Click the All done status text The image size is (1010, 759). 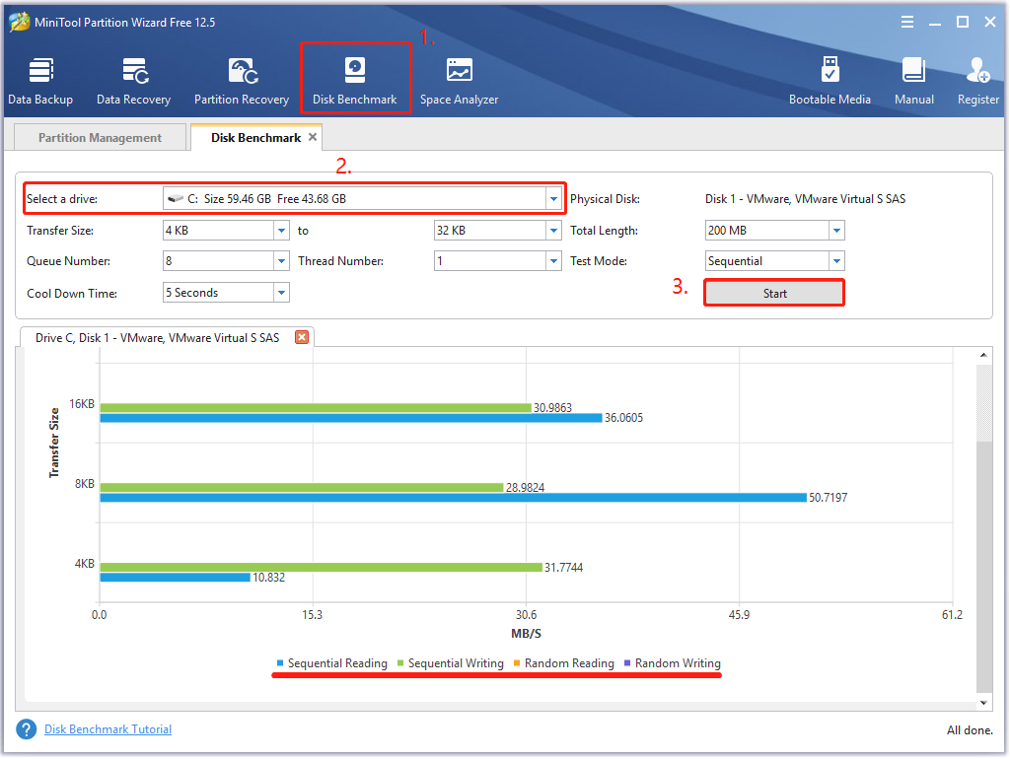coord(970,730)
